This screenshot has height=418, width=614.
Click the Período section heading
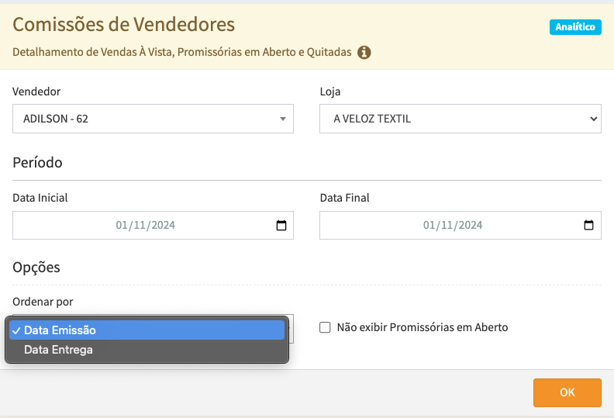coord(37,163)
